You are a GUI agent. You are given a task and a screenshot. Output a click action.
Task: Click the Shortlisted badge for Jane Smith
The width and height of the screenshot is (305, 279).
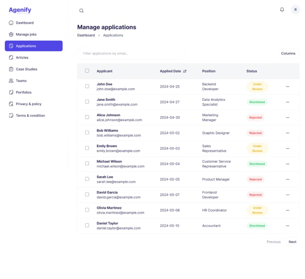tap(257, 102)
